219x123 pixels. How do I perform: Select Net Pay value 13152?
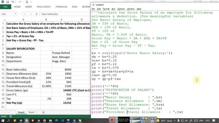(x=62, y=103)
